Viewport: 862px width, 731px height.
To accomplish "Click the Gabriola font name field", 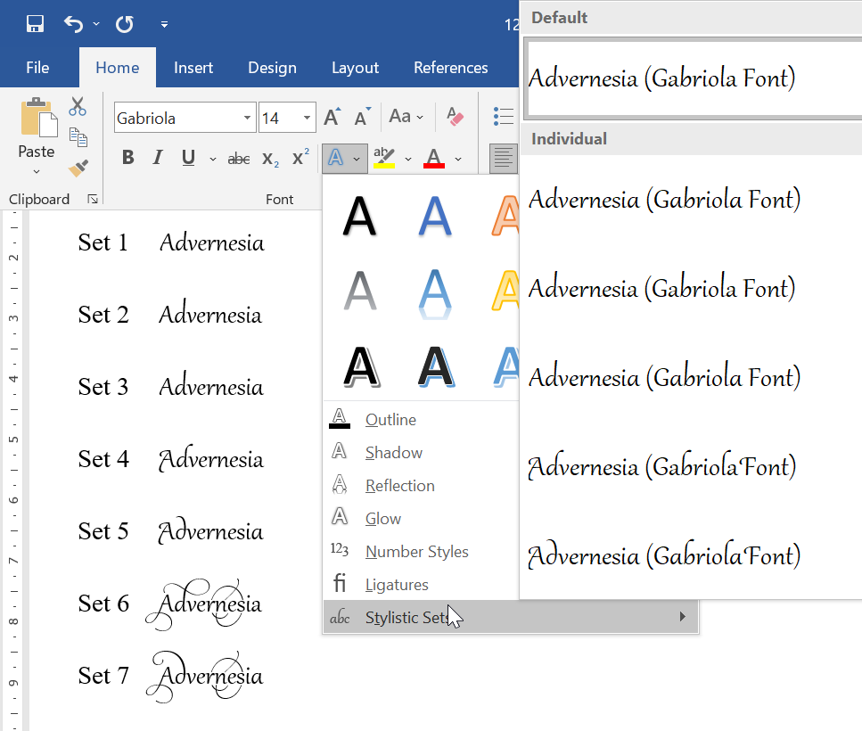I will (177, 118).
